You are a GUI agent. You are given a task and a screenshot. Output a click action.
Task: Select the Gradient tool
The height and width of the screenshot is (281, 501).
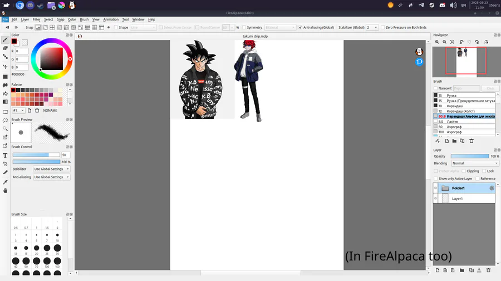click(x=5, y=102)
